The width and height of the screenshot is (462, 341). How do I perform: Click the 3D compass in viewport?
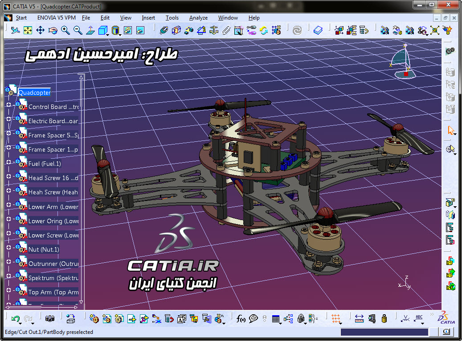[404, 61]
